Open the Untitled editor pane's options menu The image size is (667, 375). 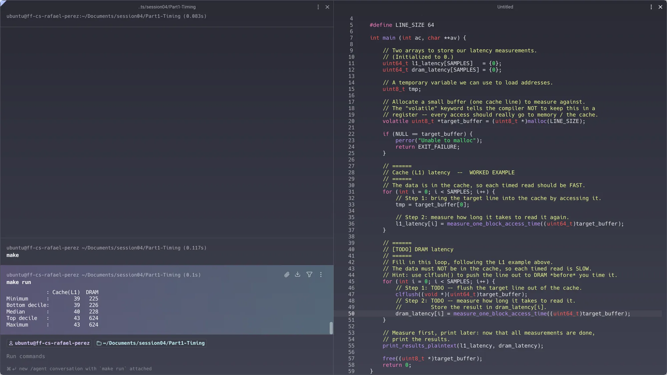(651, 7)
